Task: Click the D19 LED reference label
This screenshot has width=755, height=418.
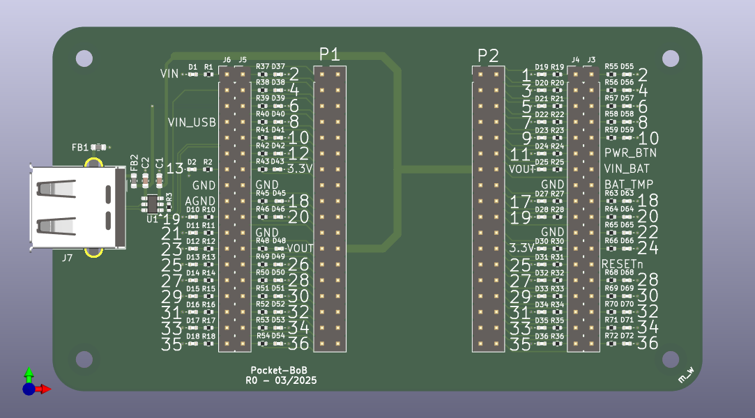Action: (541, 68)
